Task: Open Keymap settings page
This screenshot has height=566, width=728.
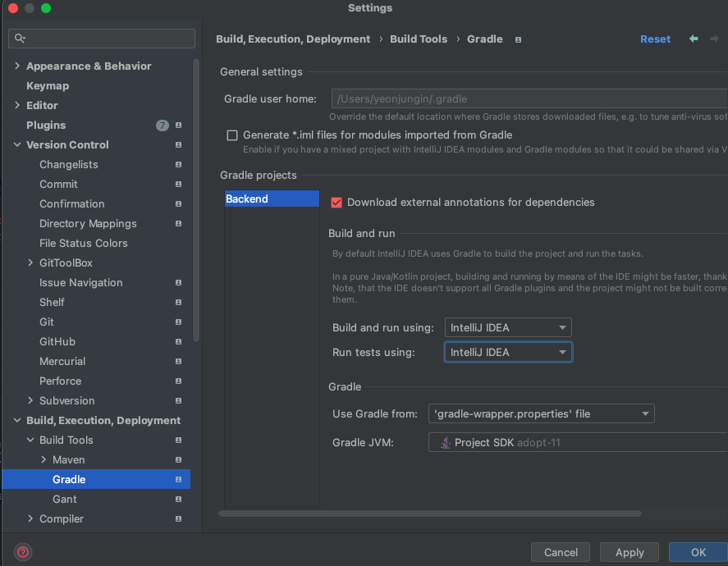Action: point(48,86)
